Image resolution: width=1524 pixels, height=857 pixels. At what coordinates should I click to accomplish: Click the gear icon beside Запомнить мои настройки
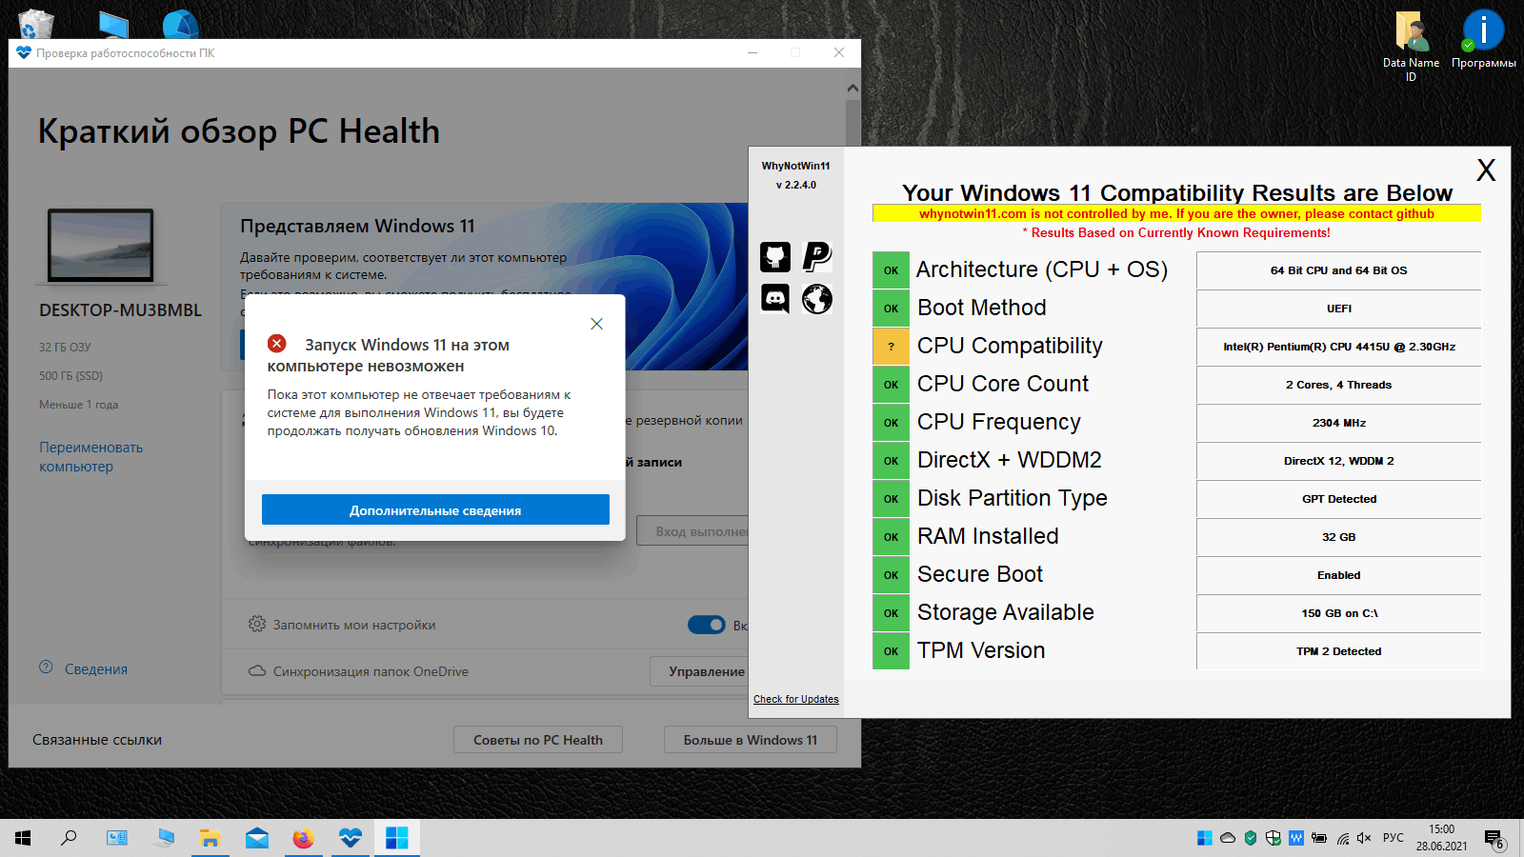pos(257,624)
